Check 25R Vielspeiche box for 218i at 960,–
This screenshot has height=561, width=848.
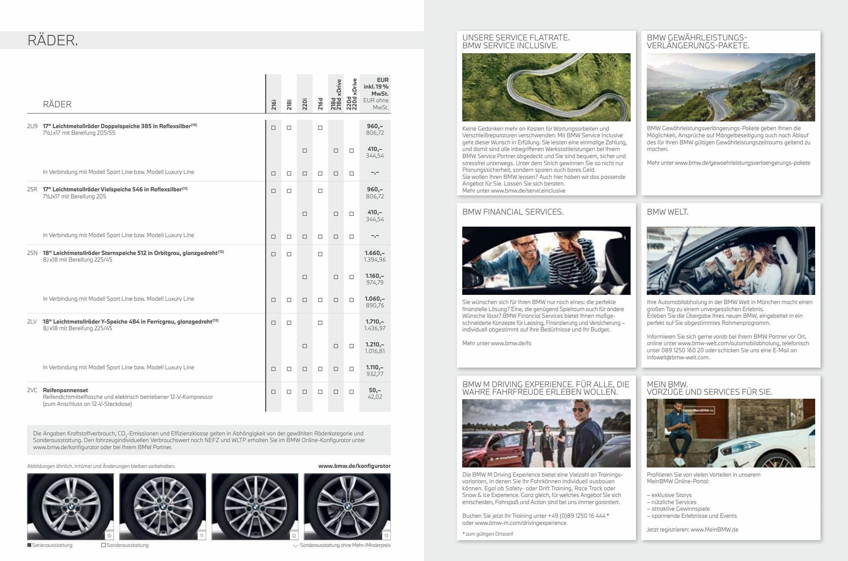pos(289,191)
